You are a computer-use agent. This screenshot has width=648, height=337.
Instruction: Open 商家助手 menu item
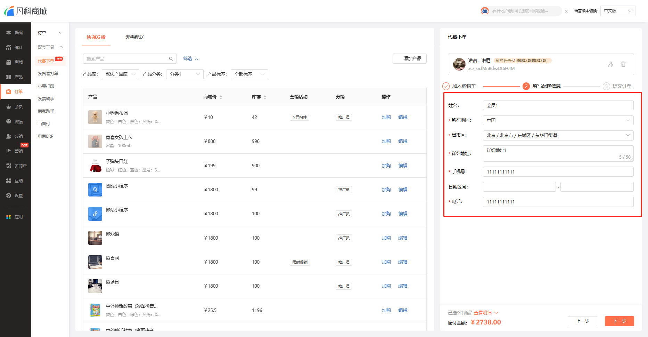point(46,111)
